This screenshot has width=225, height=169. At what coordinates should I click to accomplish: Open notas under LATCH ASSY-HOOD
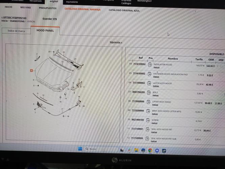click(x=156, y=86)
